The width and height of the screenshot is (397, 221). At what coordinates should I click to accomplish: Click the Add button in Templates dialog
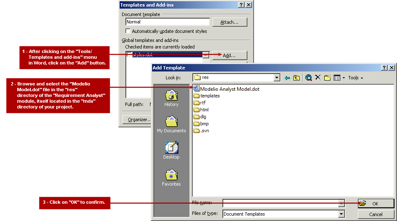pyautogui.click(x=230, y=55)
